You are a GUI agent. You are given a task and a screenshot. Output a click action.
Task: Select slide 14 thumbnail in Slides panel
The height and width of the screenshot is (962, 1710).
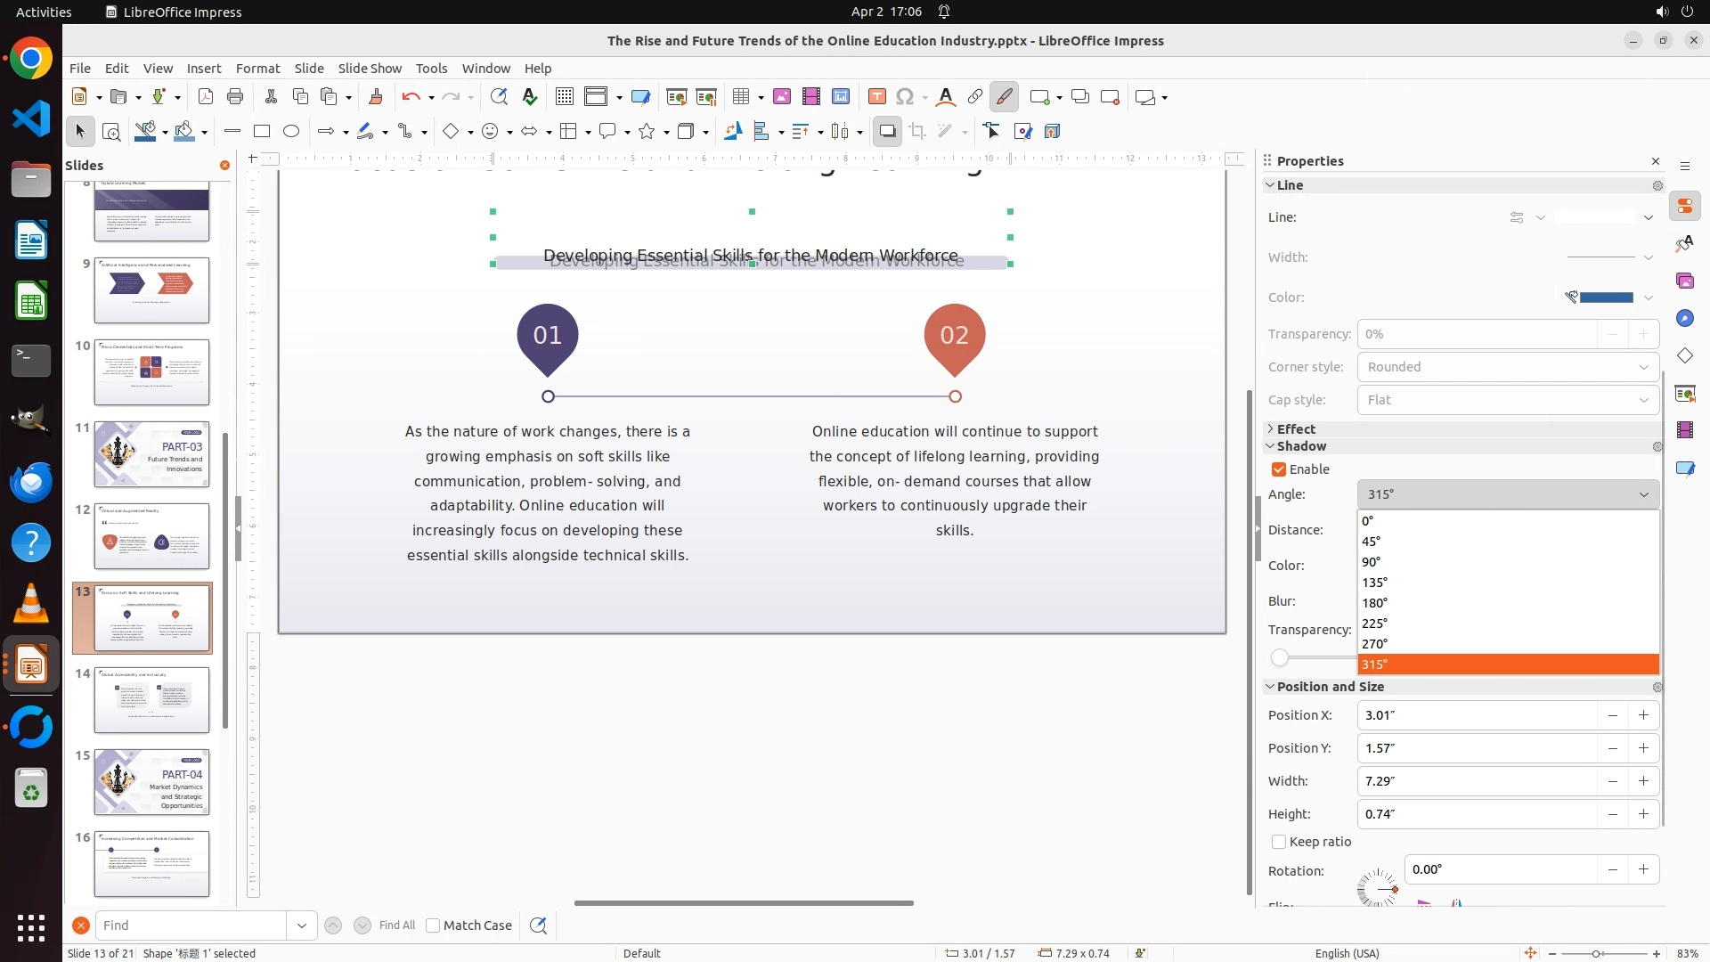tap(151, 700)
